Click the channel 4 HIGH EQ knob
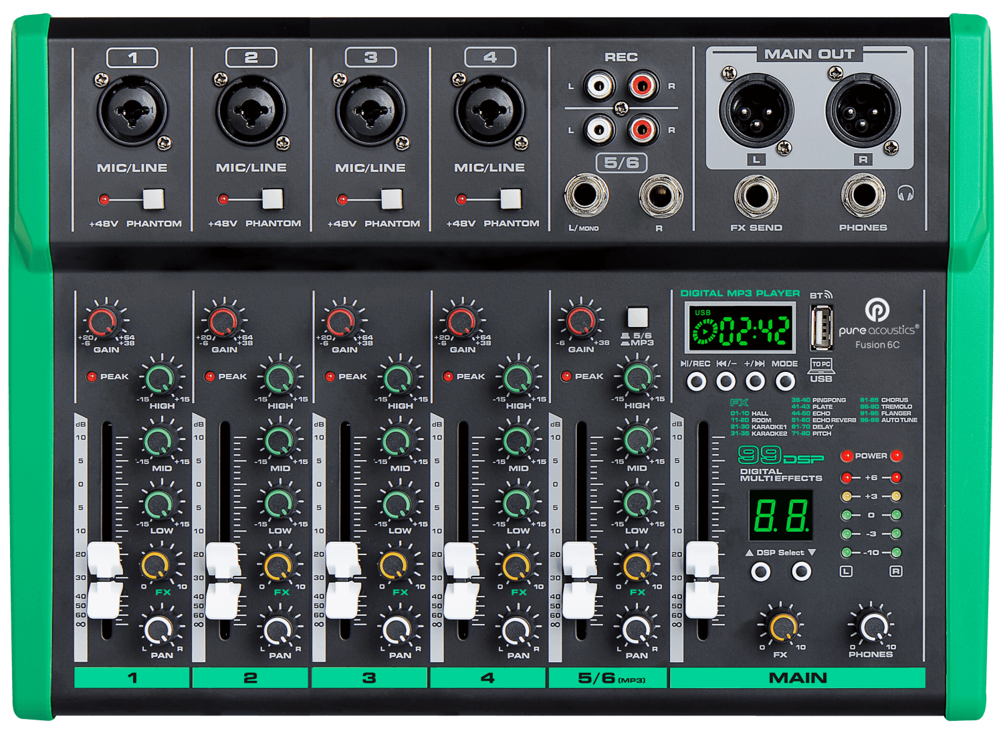This screenshot has height=735, width=1003. (x=518, y=379)
